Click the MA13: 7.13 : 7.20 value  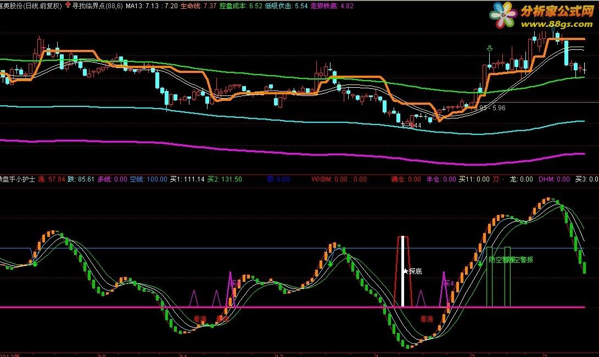click(152, 5)
